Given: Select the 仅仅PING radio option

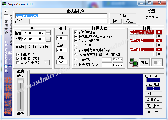Looking at the screenshot, I should point(76,45).
